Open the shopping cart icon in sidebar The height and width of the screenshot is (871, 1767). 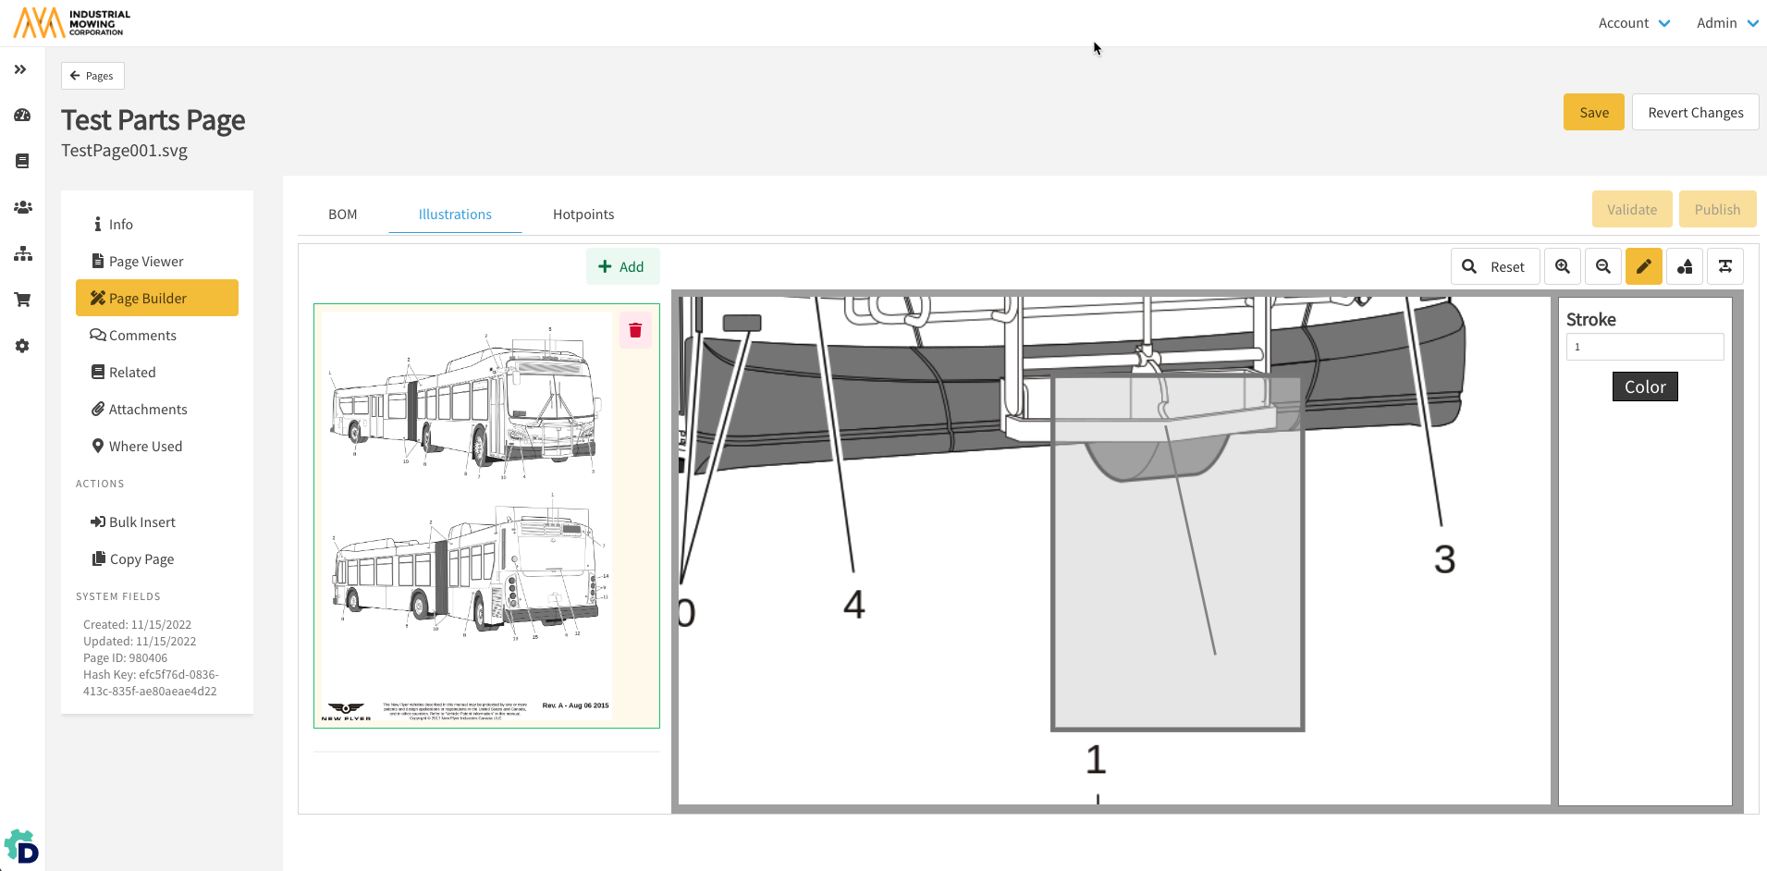click(22, 300)
